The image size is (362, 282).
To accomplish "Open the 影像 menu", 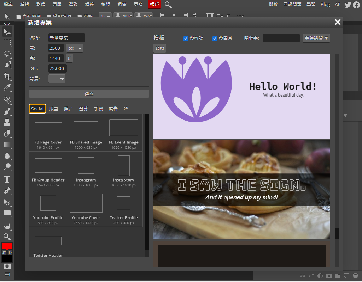I will click(x=41, y=4).
